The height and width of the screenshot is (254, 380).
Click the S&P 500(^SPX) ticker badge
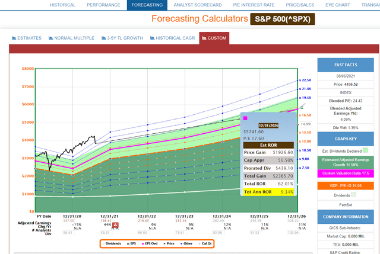[x=283, y=19]
